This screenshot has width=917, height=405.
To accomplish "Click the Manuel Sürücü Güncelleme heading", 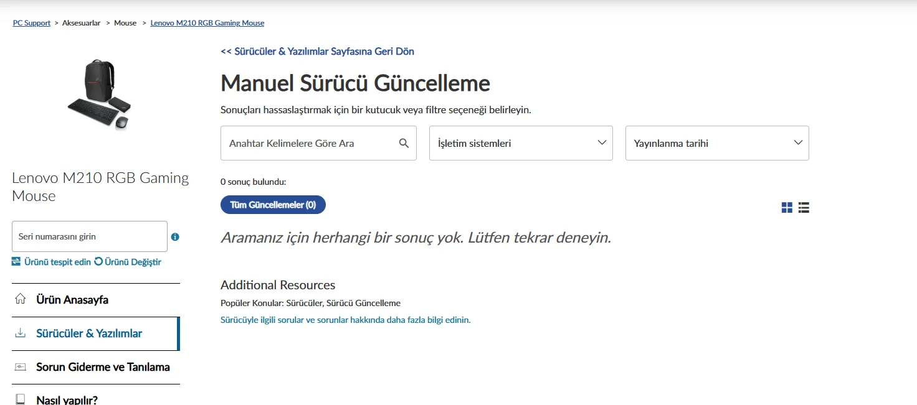I will (355, 83).
